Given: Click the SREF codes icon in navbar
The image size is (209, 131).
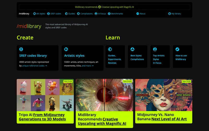Looking at the screenshot, I should pos(48,14).
